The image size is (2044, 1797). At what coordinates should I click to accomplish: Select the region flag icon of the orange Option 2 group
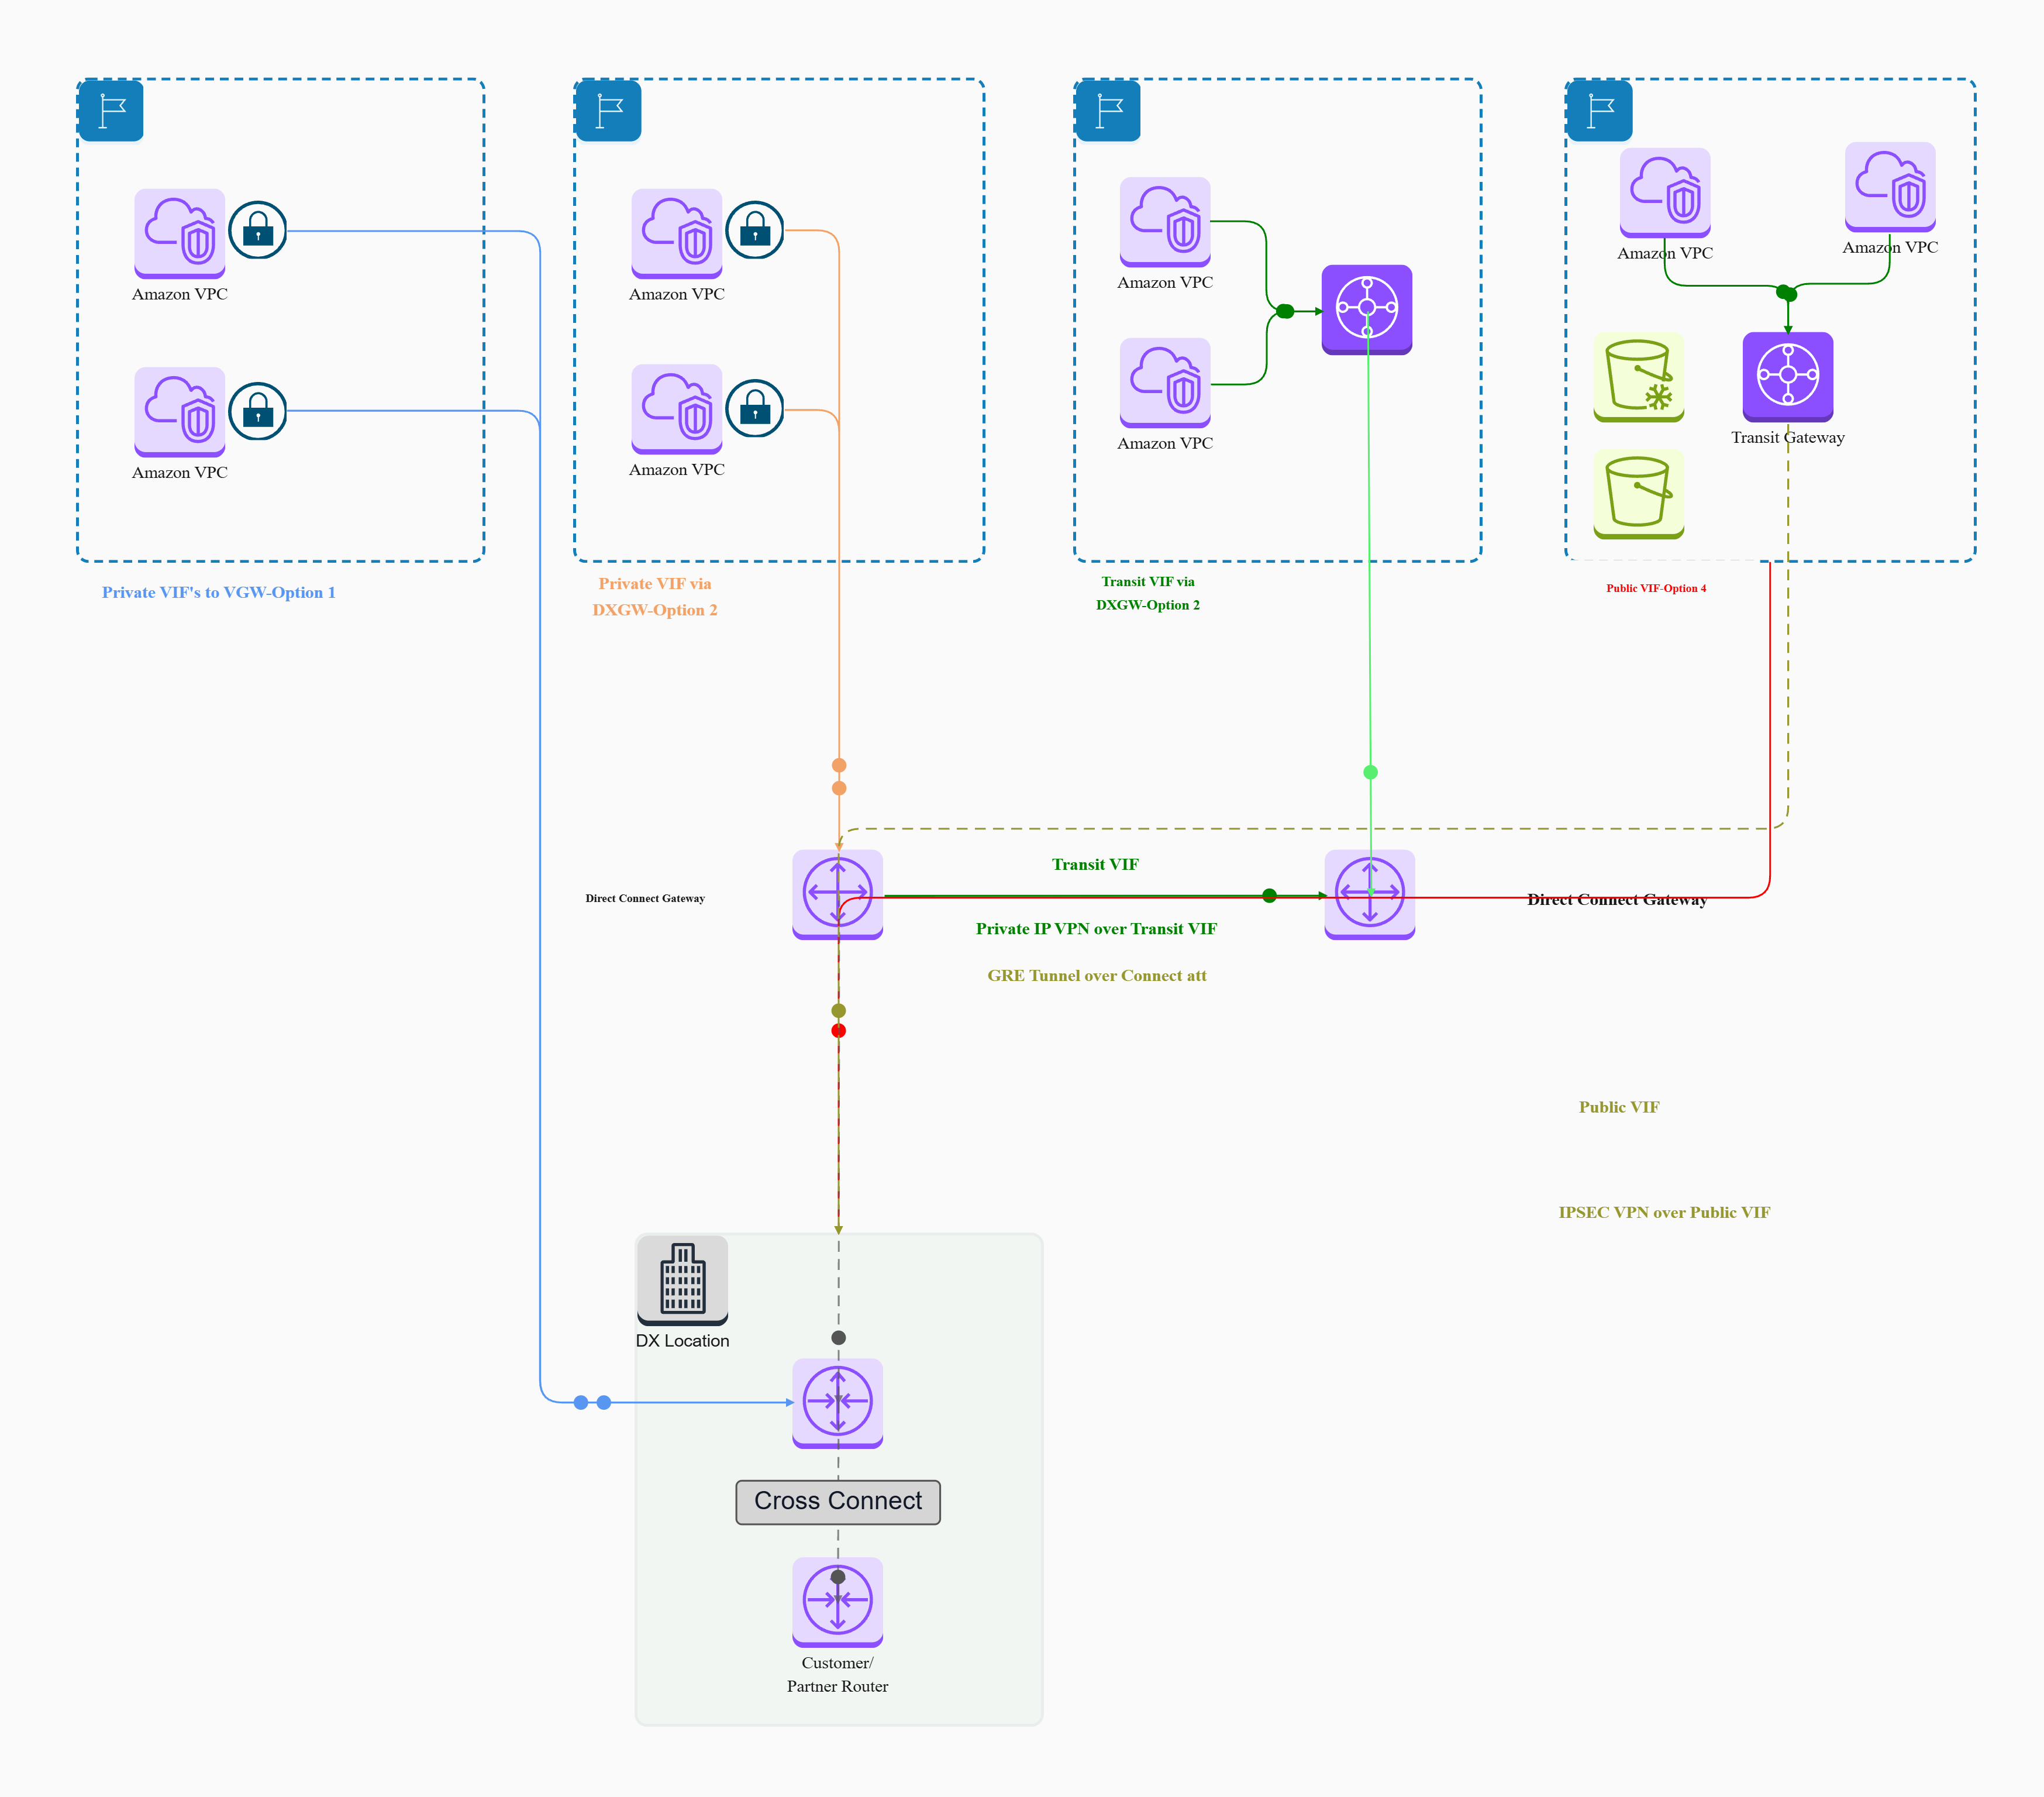pos(609,110)
